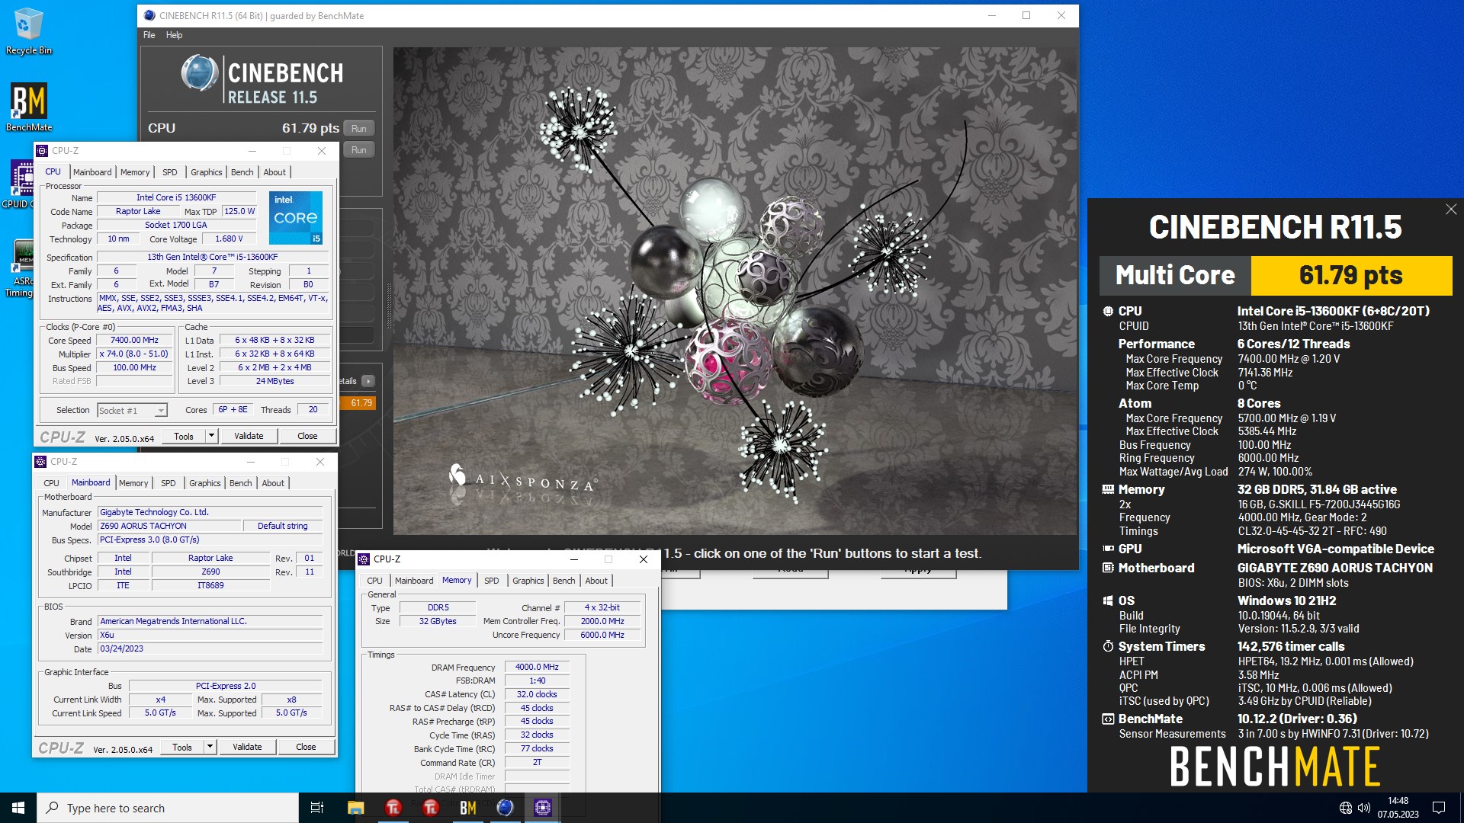Screen dimensions: 1464x823
Task: Open About tab in Memory CPU-Z window
Action: (x=596, y=581)
